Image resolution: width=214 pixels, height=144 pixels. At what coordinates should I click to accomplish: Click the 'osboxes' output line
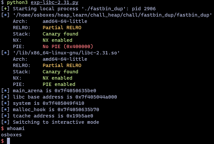coord(12,135)
